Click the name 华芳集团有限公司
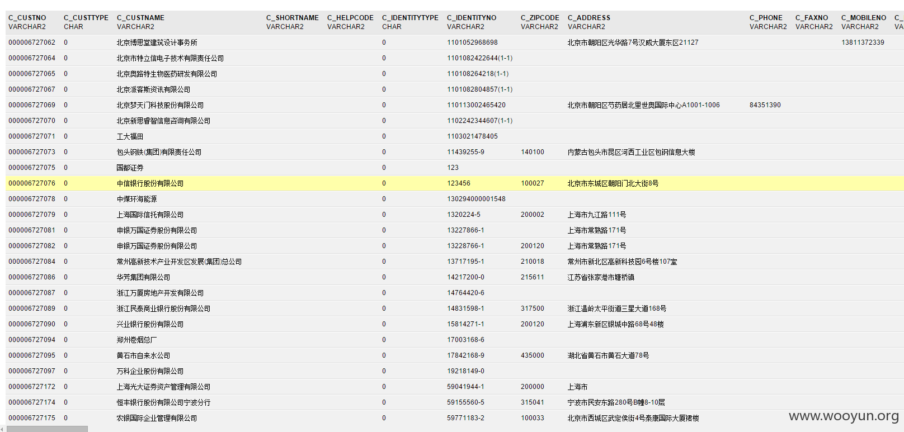Viewport: 904px width, 432px height. [143, 277]
